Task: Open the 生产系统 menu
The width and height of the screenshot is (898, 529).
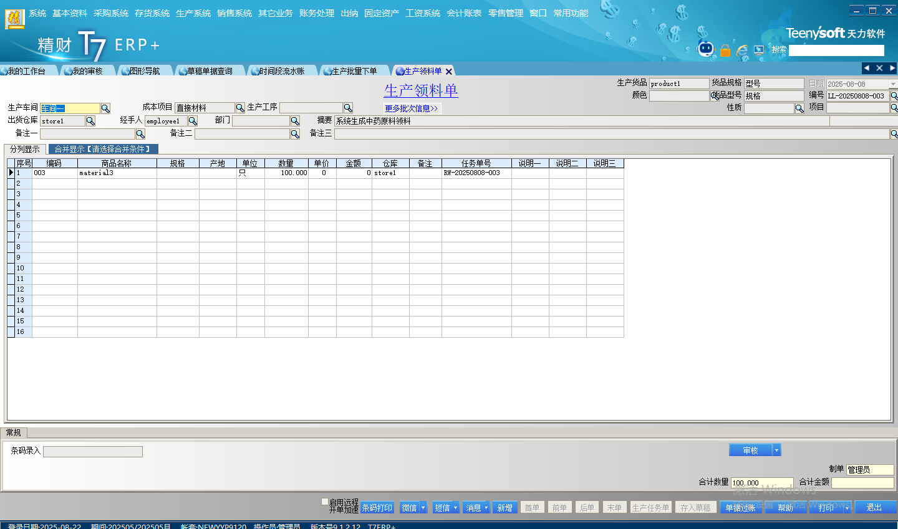Action: (193, 13)
